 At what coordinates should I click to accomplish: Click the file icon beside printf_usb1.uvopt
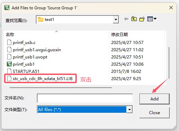click(x=9, y=57)
